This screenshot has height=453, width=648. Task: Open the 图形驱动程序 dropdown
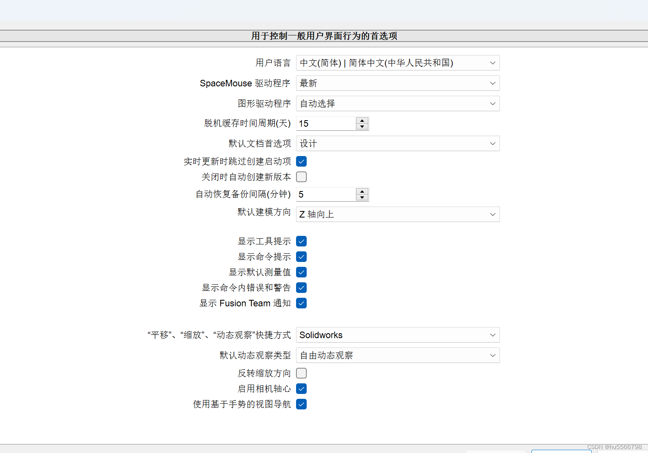[398, 103]
